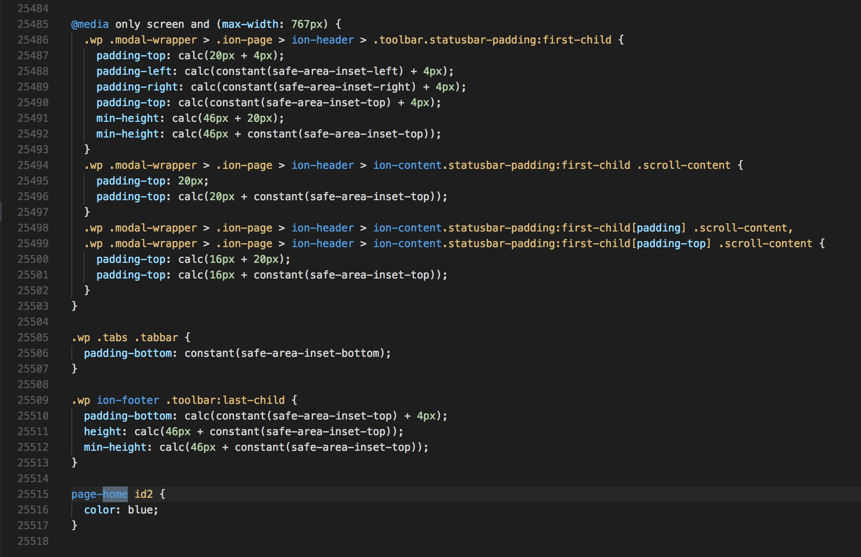Click 'min-height' on line 25492
Viewport: 861px width, 557px height.
point(128,134)
